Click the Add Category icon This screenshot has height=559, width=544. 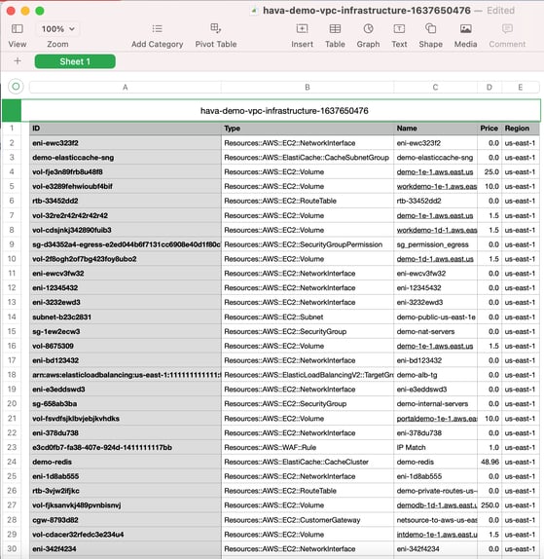pyautogui.click(x=157, y=28)
